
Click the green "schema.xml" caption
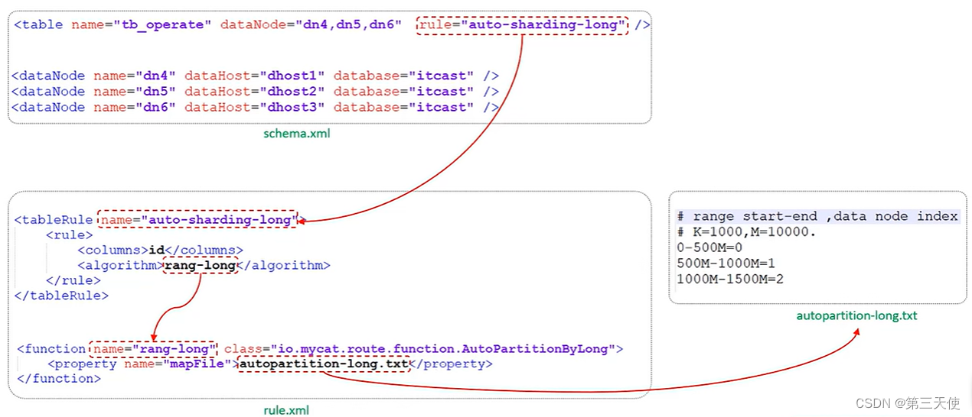point(297,134)
